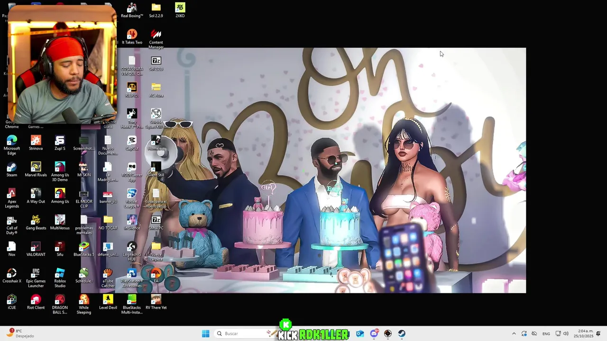Open the A Way Out shortcut
Viewport: 607px width, 341px height.
pos(36,196)
